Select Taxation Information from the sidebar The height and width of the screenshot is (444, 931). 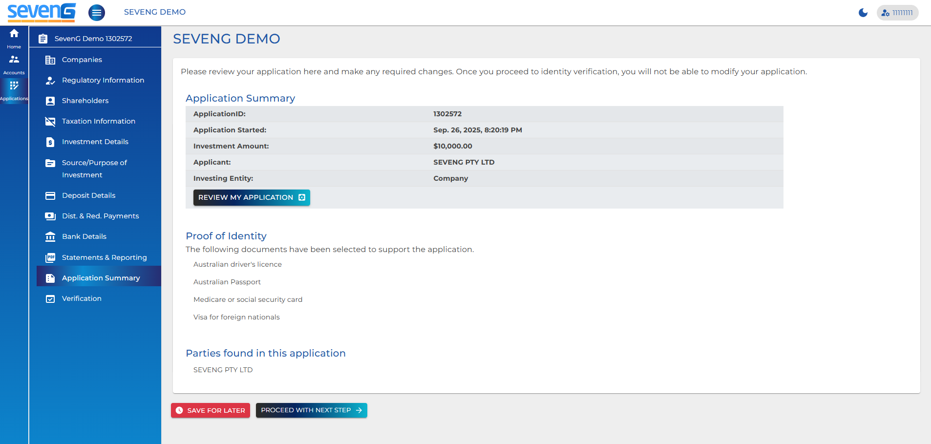pos(99,121)
